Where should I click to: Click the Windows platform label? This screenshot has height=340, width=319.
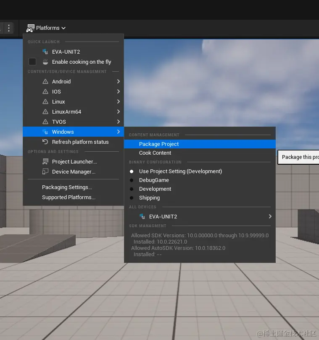tap(63, 132)
